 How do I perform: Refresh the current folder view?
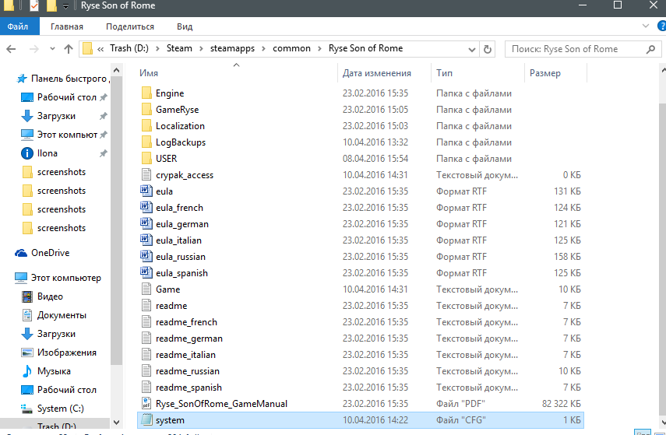[488, 49]
